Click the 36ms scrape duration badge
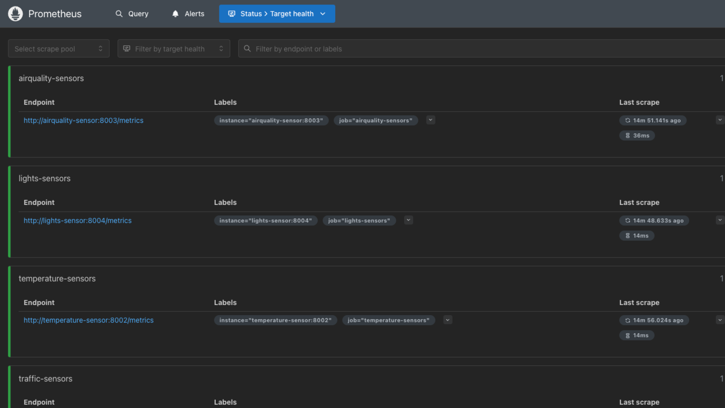 (637, 136)
